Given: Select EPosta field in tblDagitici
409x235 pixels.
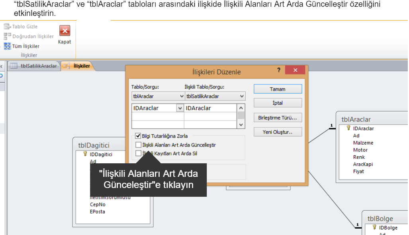Looking at the screenshot, I should [97, 211].
